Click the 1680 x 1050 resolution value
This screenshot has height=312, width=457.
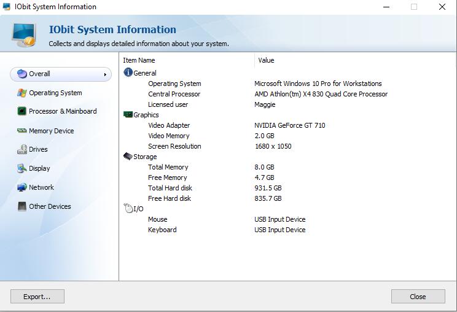click(273, 146)
